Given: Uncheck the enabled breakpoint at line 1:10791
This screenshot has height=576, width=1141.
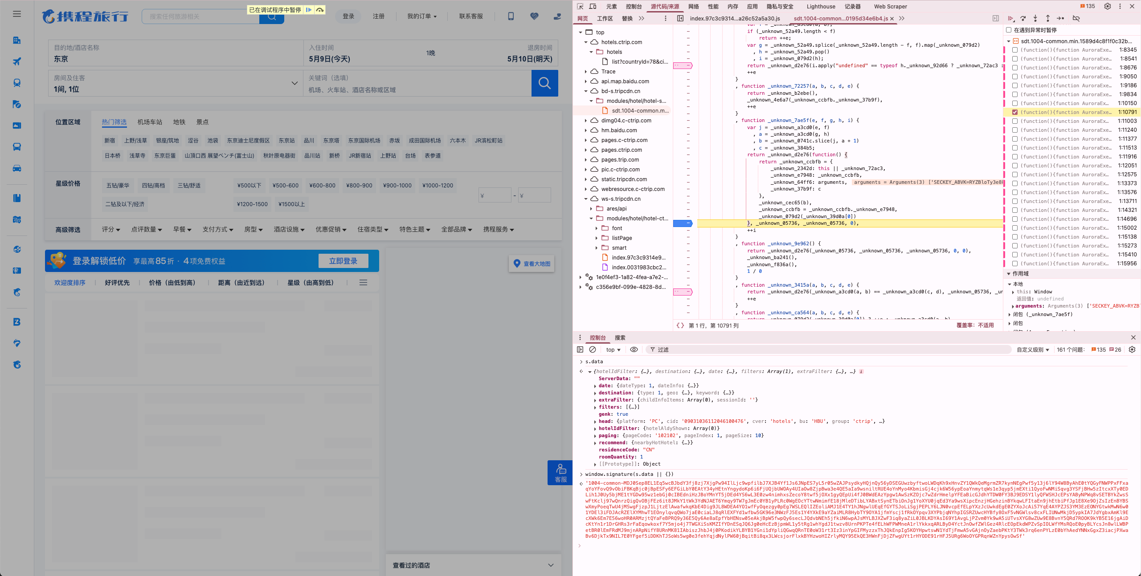Looking at the screenshot, I should tap(1014, 112).
